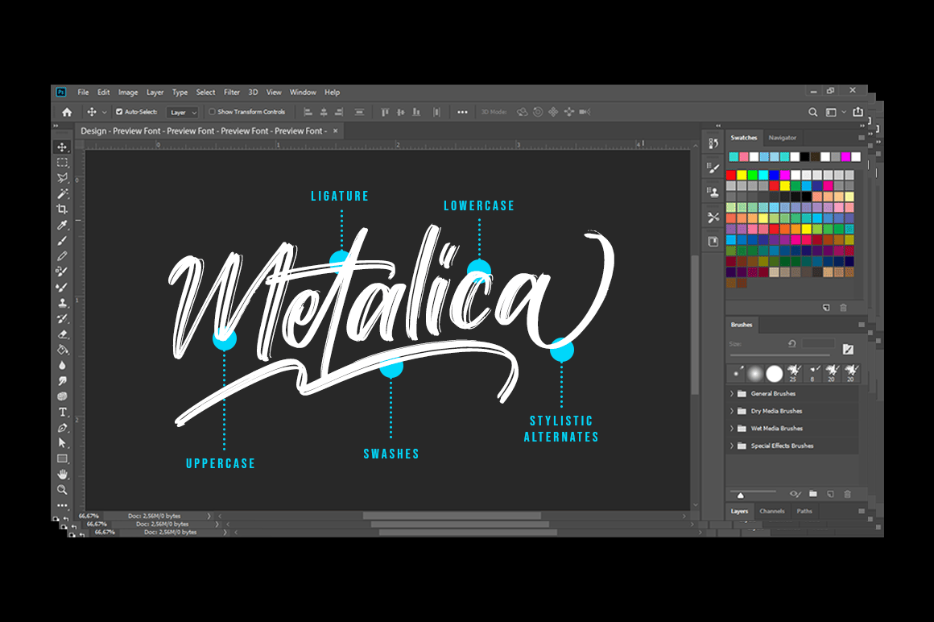Select the Rectangular Marquee tool
The width and height of the screenshot is (934, 622).
coord(62,163)
